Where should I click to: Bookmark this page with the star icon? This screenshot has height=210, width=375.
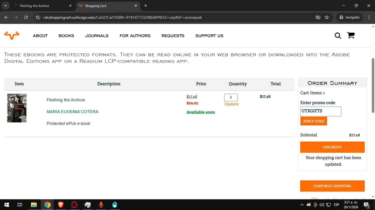(x=327, y=17)
